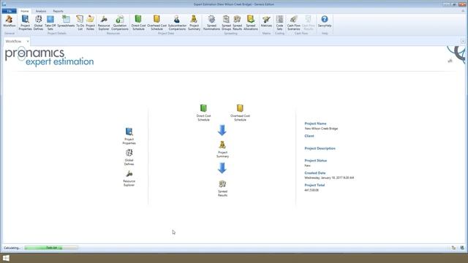Open Spread Groups
The width and height of the screenshot is (468, 263).
point(226,23)
